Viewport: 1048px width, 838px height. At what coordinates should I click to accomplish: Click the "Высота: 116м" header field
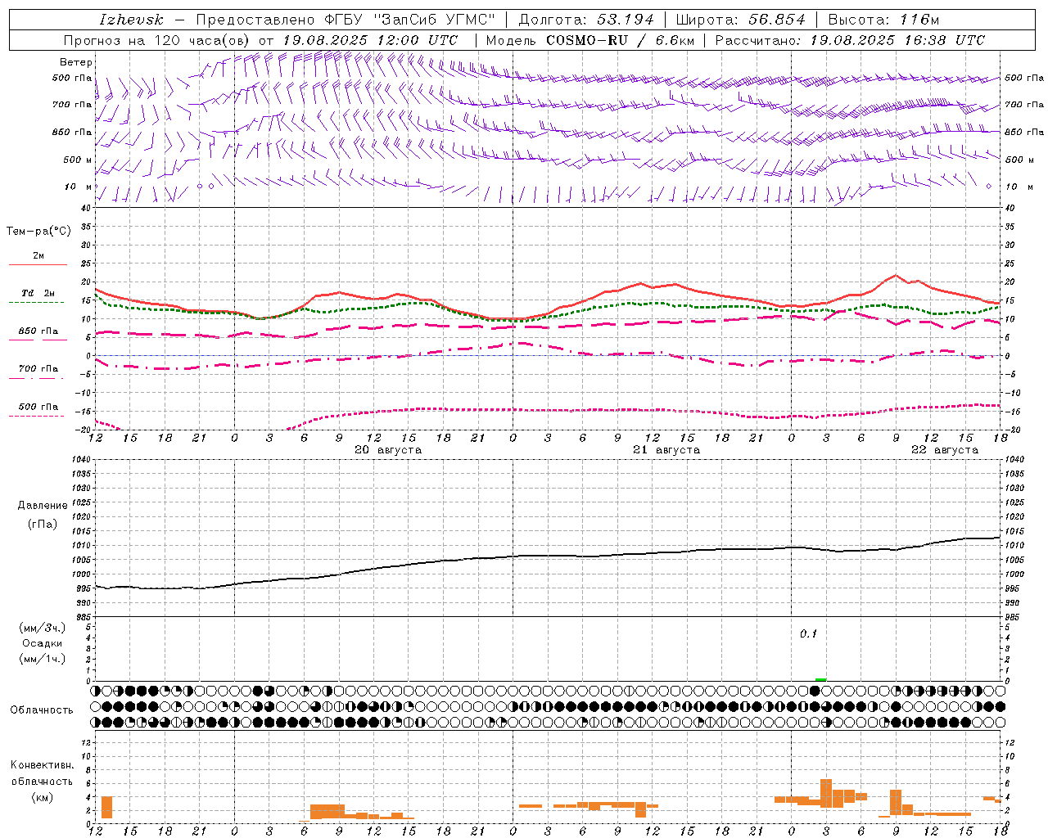[x=883, y=20]
